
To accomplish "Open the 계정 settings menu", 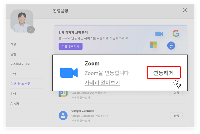I will (x=13, y=44).
